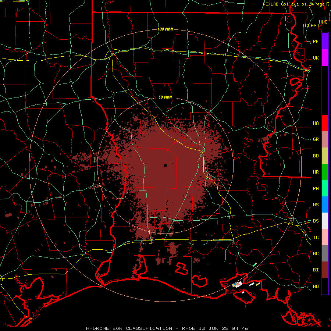Screen dimensions: 331x331
Task: Click the 50 NMI range ring label
Action: click(165, 97)
